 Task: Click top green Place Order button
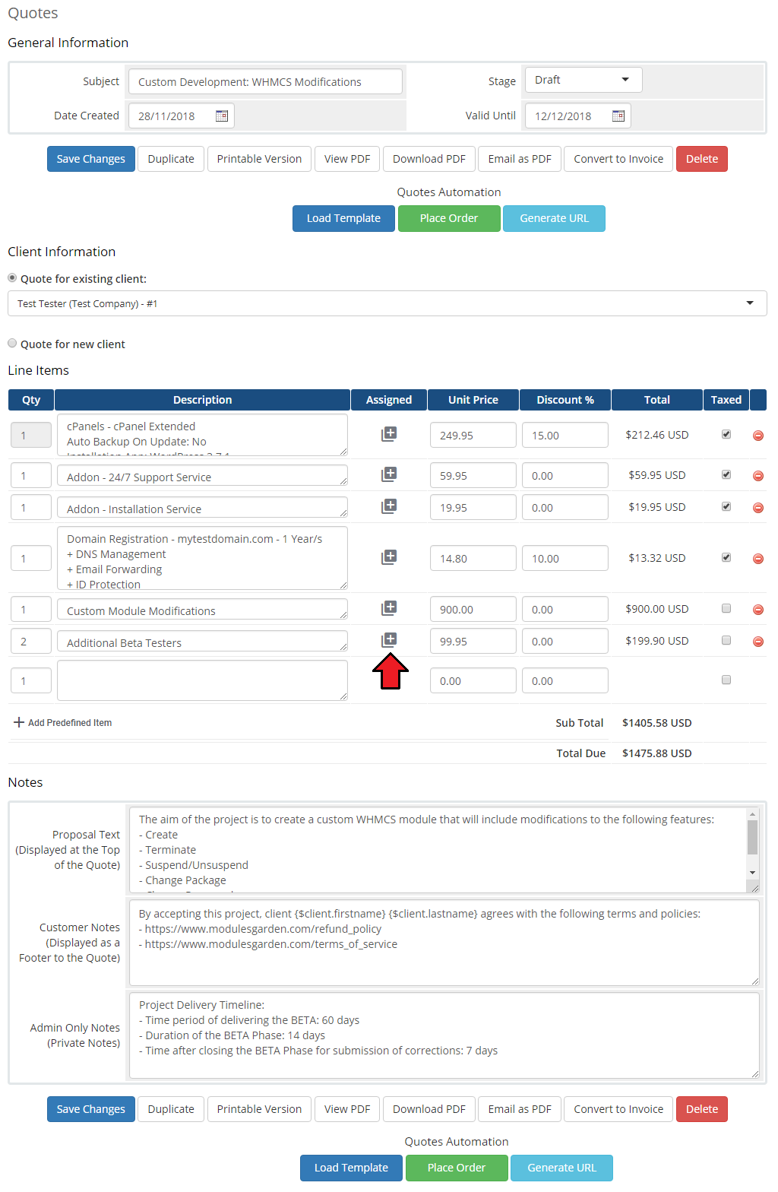click(x=449, y=218)
